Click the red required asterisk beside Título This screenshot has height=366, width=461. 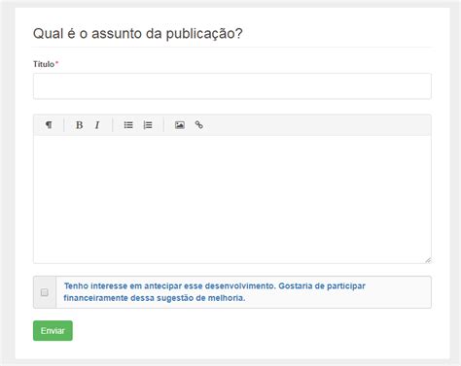(57, 62)
